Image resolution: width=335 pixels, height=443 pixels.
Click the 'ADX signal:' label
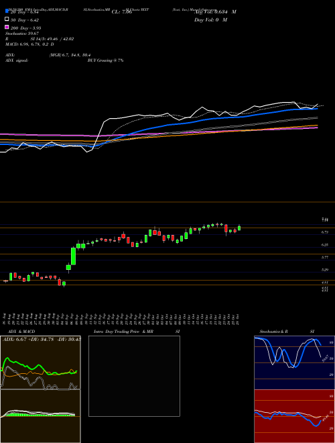[17, 60]
